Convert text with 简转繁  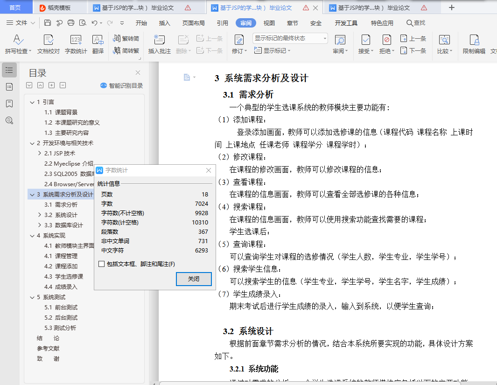coord(126,51)
